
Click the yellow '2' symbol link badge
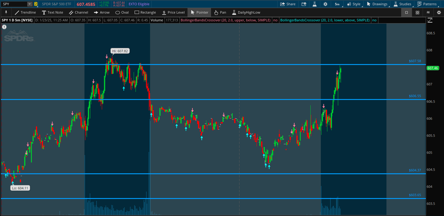tap(36, 4)
